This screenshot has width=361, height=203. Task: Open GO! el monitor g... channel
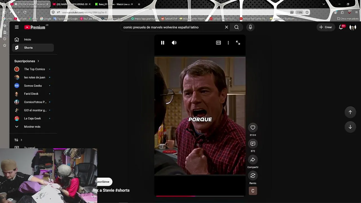(33, 110)
